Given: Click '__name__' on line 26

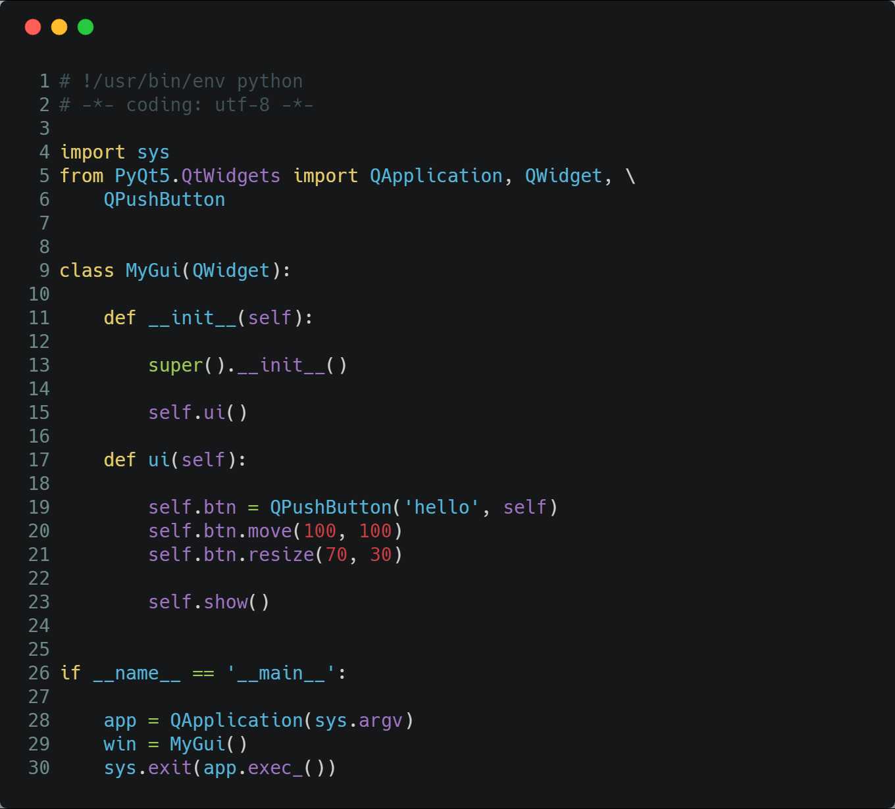Looking at the screenshot, I should (137, 674).
